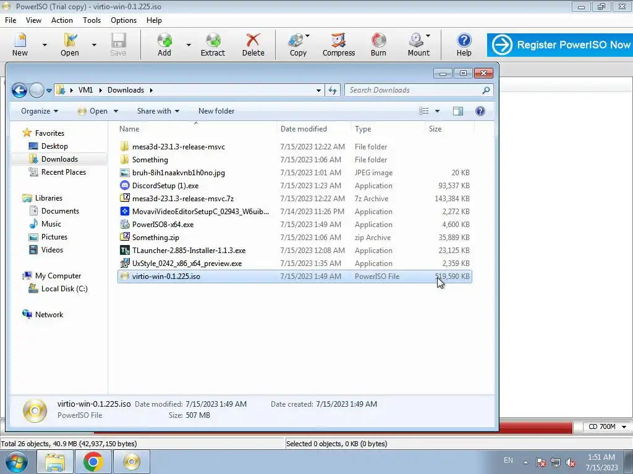Open the Tools menu

(x=91, y=20)
